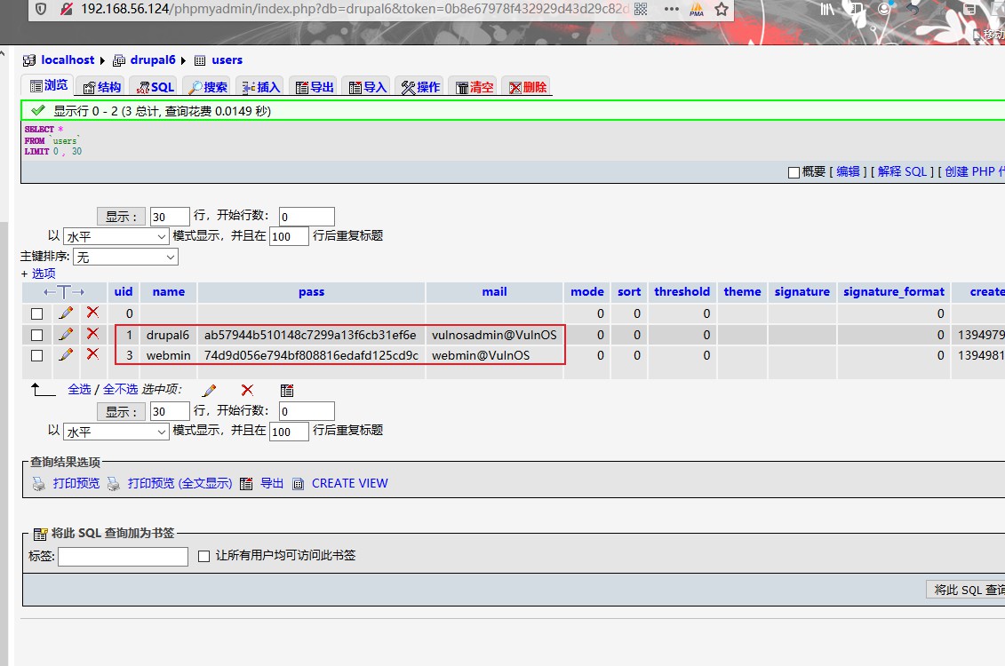This screenshot has width=1005, height=666.
Task: Open the SQL tab
Action: click(x=156, y=87)
